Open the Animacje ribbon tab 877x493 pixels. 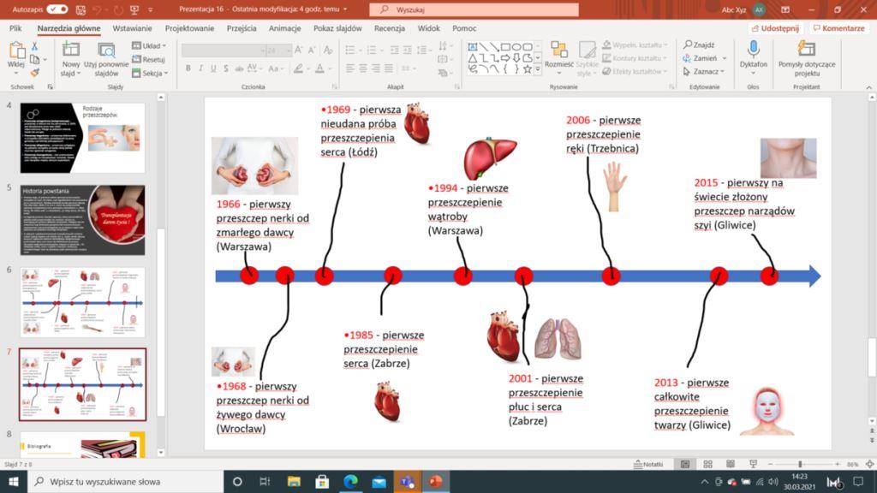coord(284,27)
